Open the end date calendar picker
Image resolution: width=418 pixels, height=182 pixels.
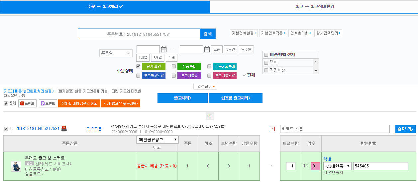(x=207, y=50)
